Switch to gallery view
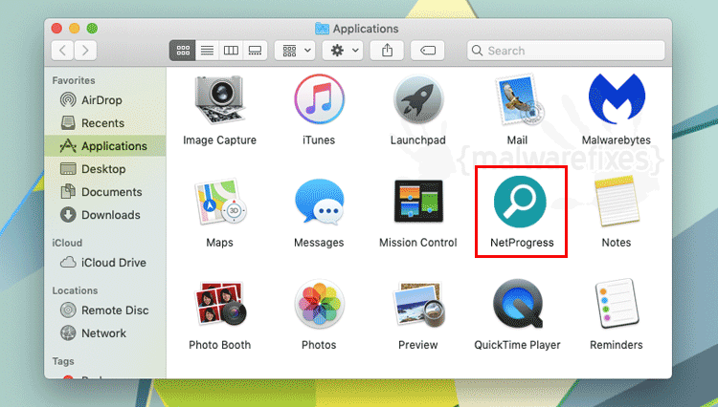718x407 pixels. click(x=255, y=51)
